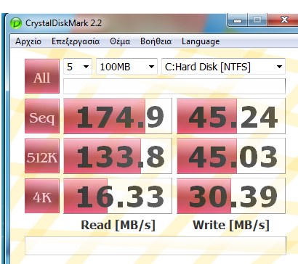
Task: Click the empty comment field at the bottom
Action: (156, 246)
